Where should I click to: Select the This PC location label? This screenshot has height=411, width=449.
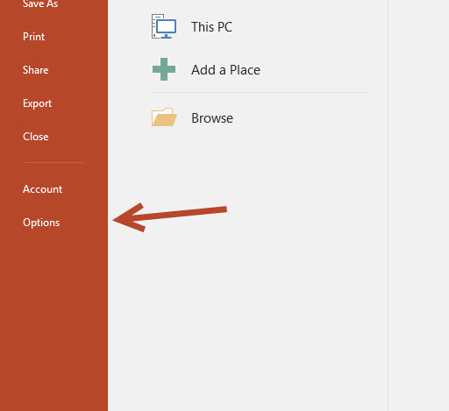[x=212, y=27]
